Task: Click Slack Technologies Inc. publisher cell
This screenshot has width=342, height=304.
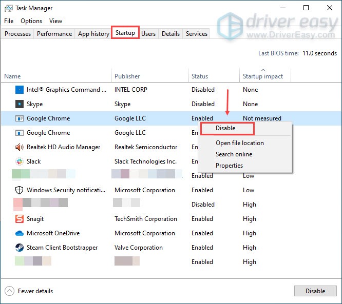Action: 145,161
